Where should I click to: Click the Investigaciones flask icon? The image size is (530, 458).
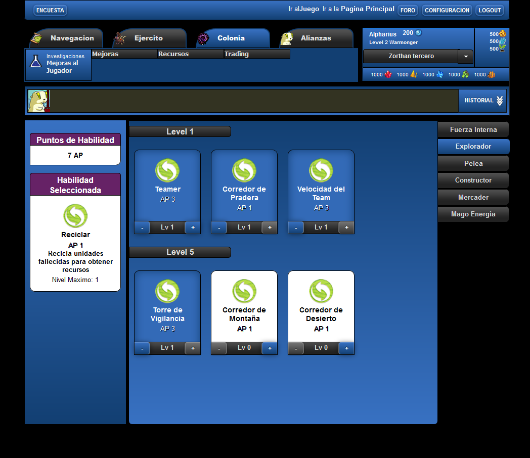point(35,62)
